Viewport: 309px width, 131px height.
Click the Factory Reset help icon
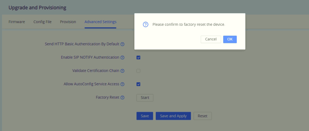click(122, 97)
